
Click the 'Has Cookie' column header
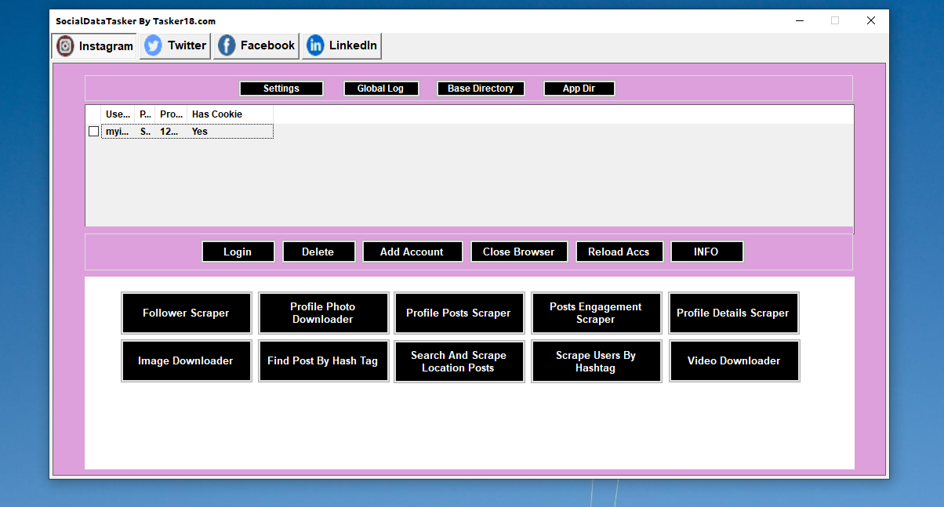tap(230, 114)
